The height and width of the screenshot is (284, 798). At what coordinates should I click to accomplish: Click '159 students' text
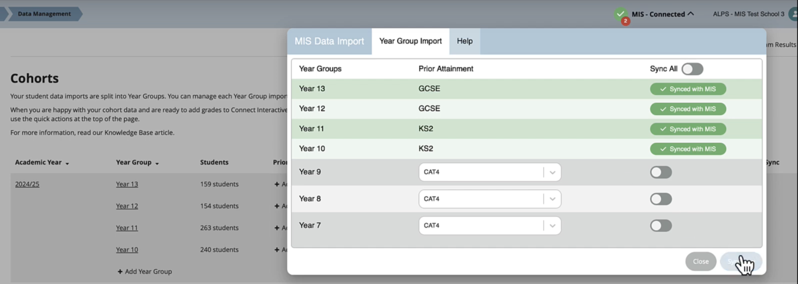pos(219,184)
